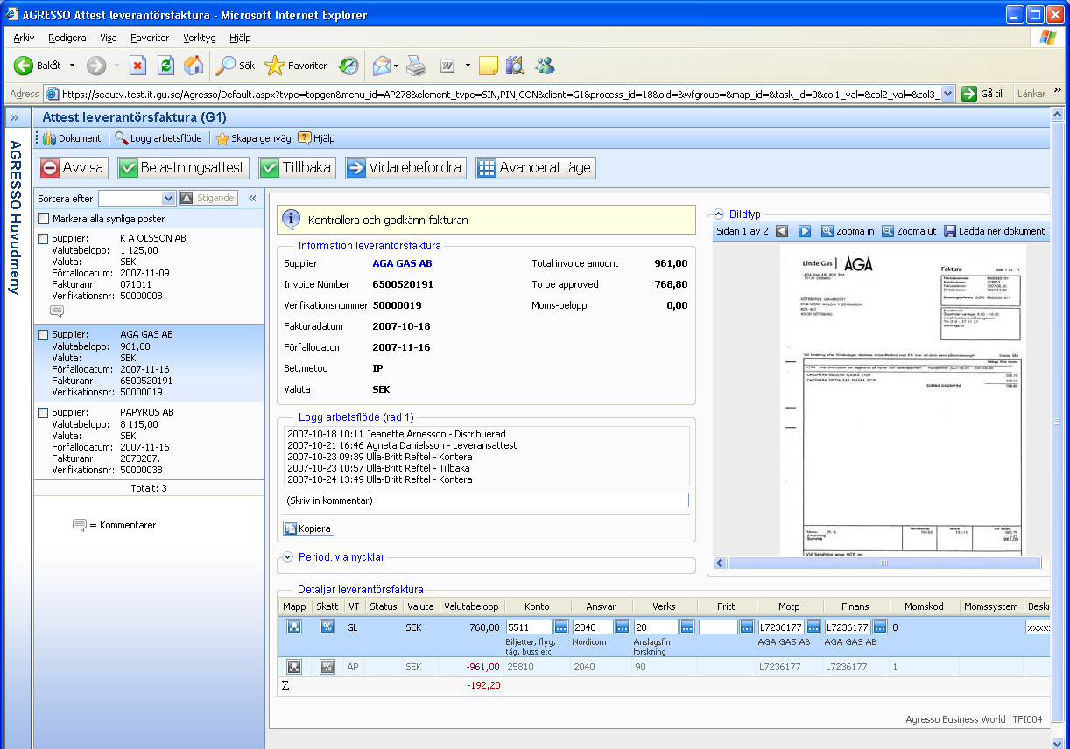
Task: Click the Skatt percent icon in GL row
Action: 327,627
